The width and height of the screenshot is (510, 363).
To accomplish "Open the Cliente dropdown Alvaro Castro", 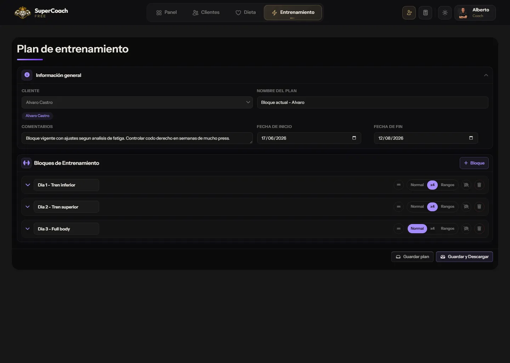I will (x=137, y=102).
